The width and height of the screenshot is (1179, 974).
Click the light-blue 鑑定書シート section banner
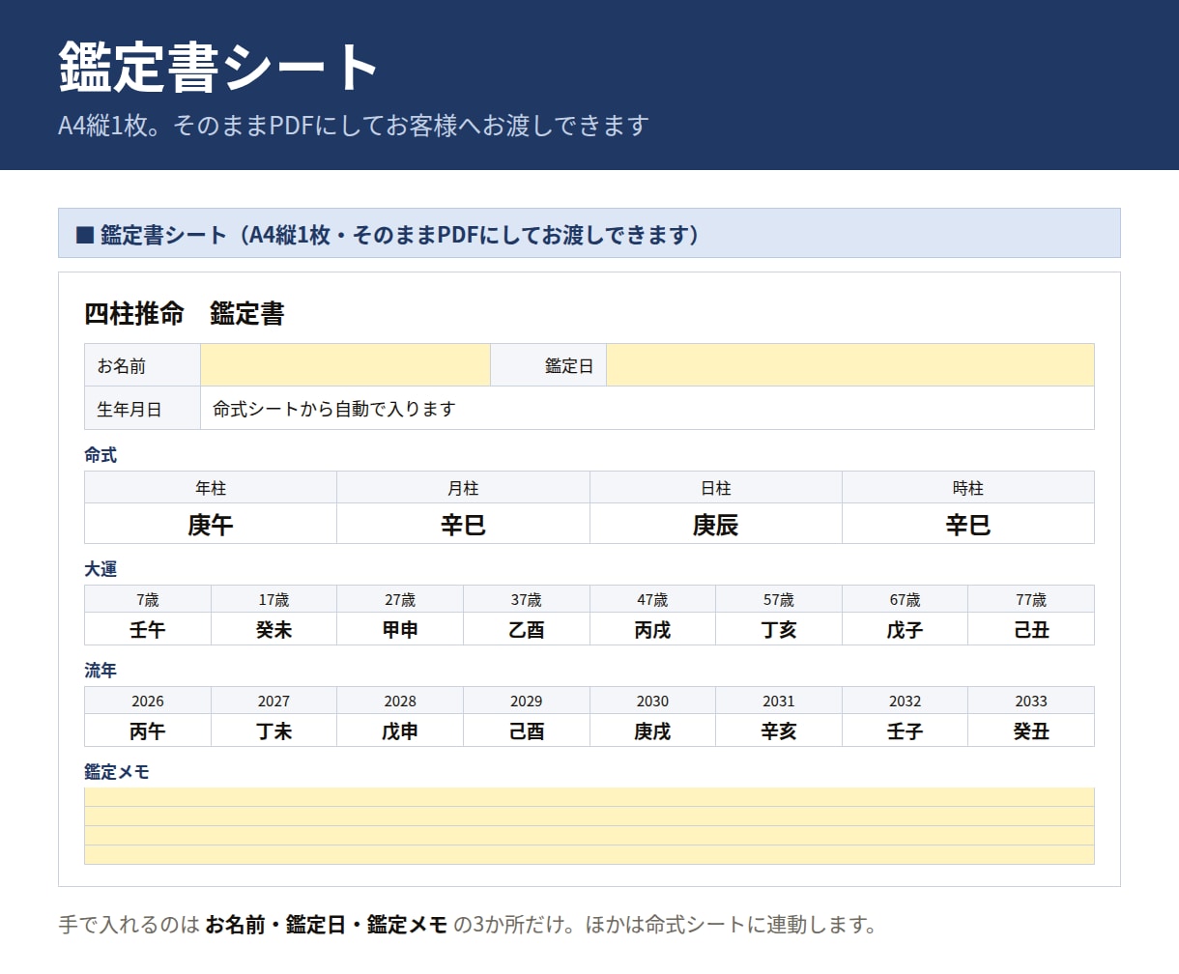[589, 233]
